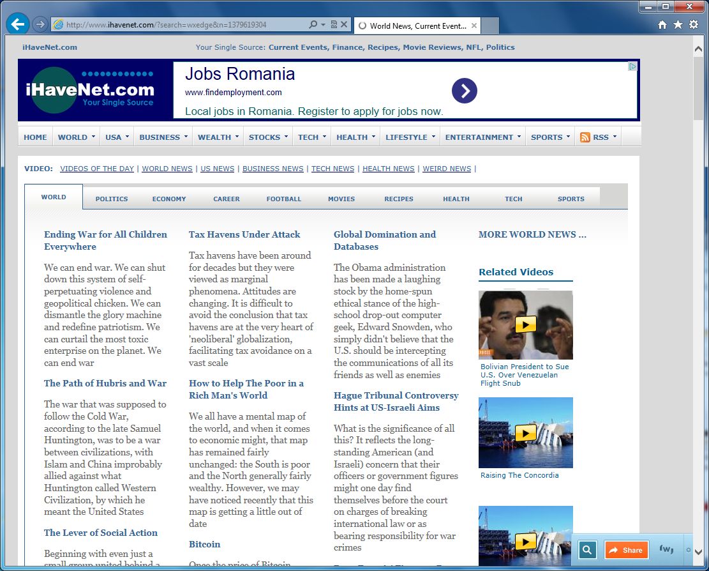Expand the BUSINESS navigation dropdown
Screen dimensions: 709x571
(163, 137)
